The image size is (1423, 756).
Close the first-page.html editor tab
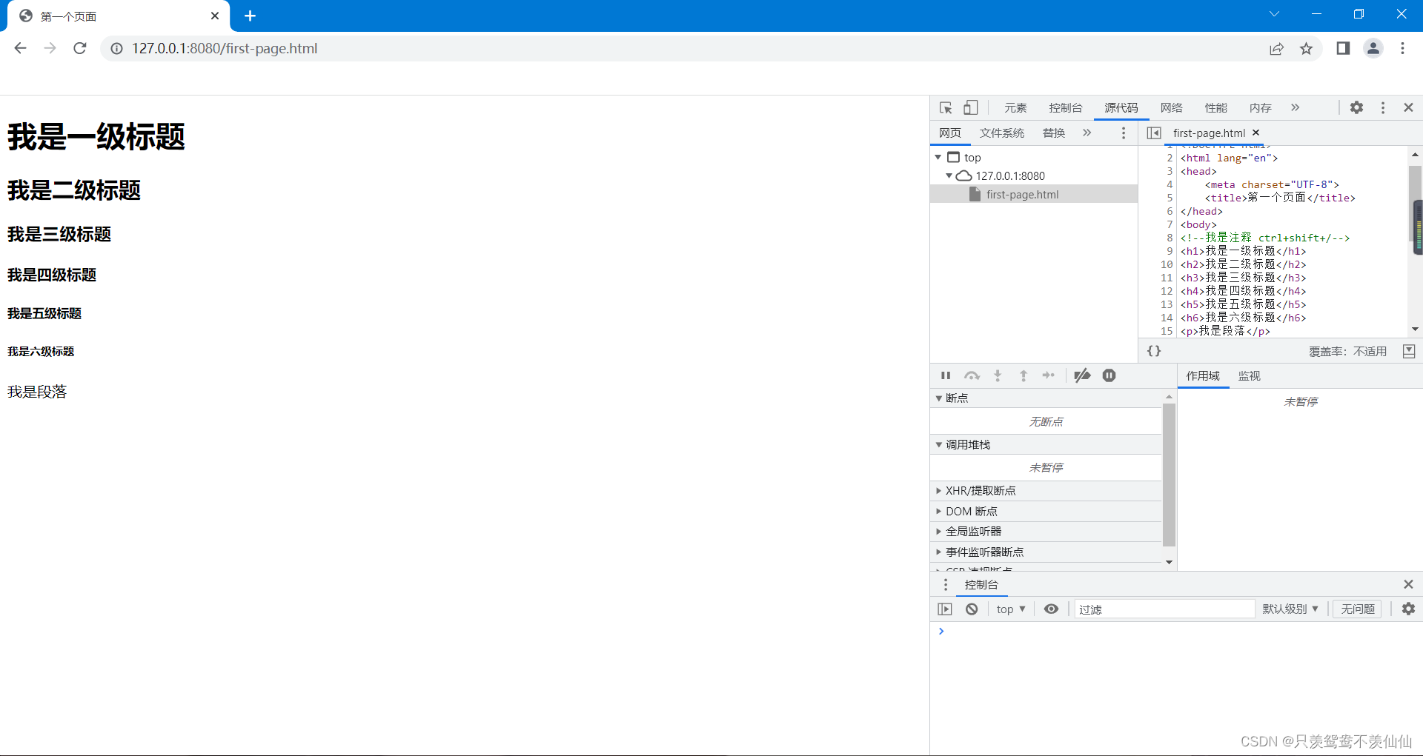[x=1256, y=133]
